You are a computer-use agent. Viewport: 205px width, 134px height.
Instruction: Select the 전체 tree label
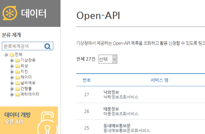tap(19, 54)
